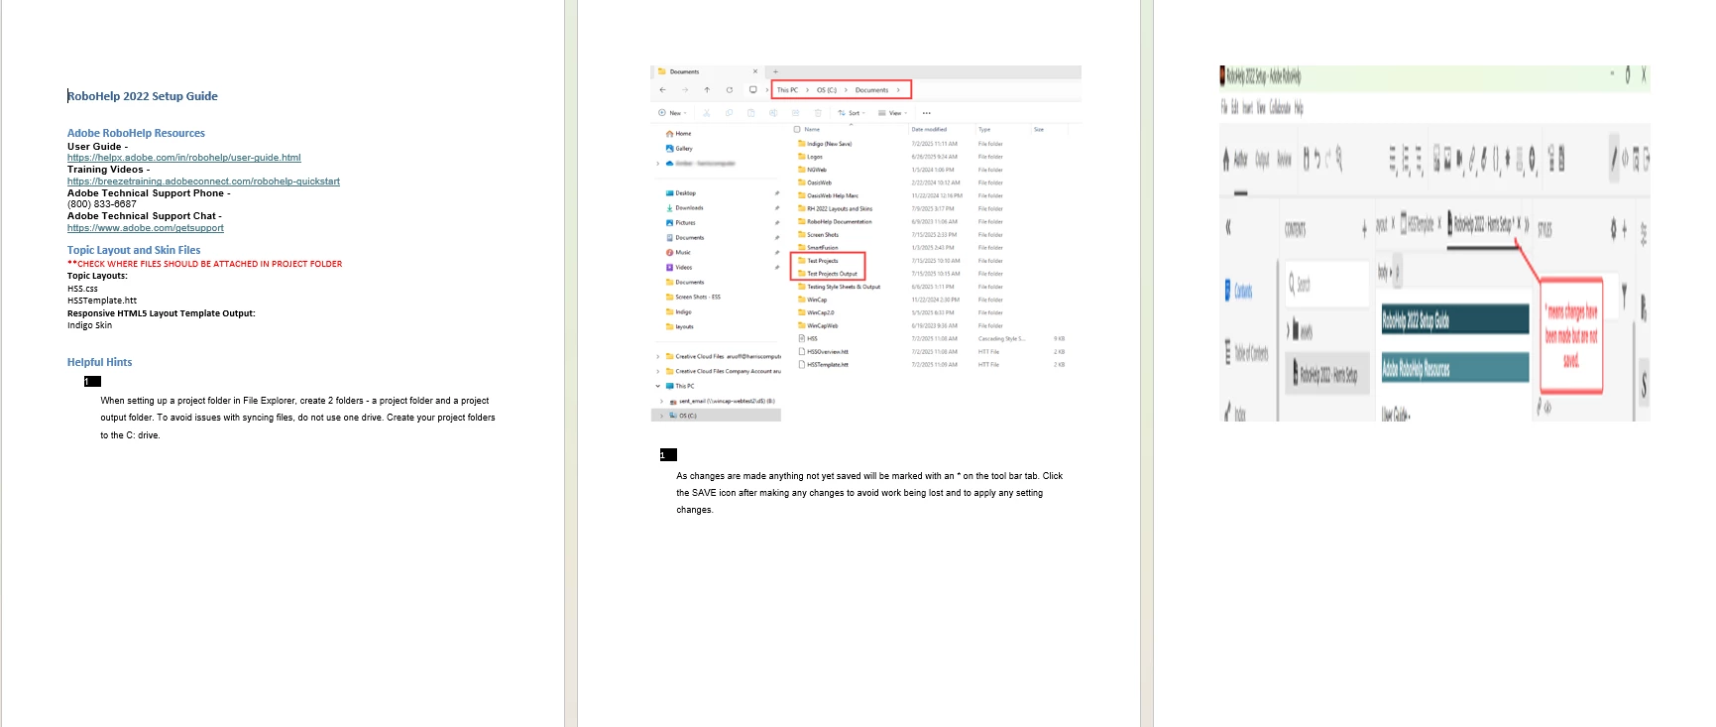Click the HSS.css line
The height and width of the screenshot is (727, 1716).
[x=82, y=289]
